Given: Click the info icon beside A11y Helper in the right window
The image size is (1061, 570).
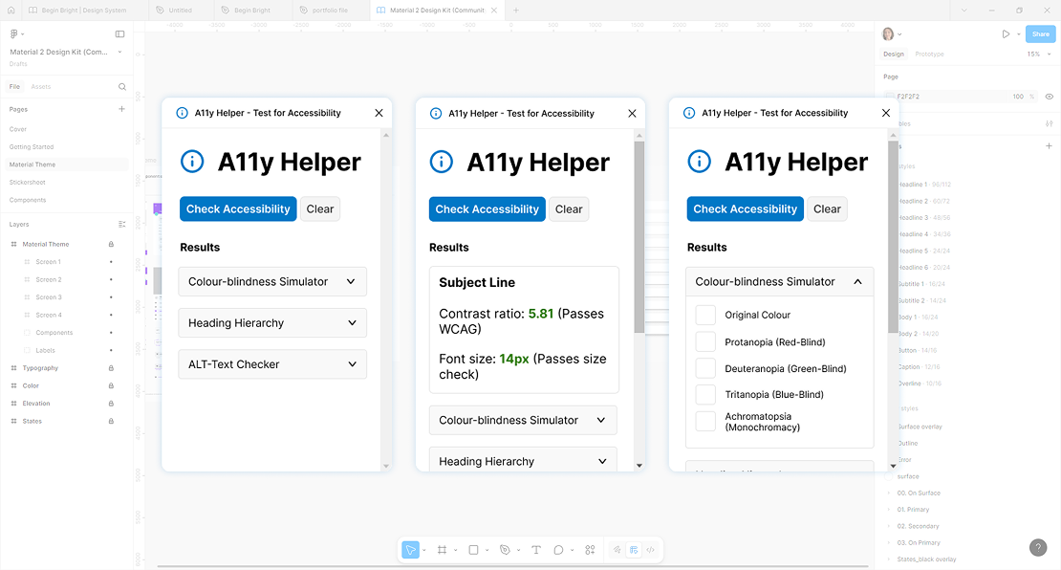Looking at the screenshot, I should 699,162.
